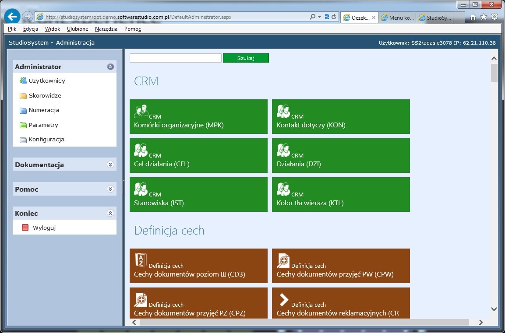505x333 pixels.
Task: Open the Komórki organizacyjne (MPK) tile
Action: (x=198, y=116)
